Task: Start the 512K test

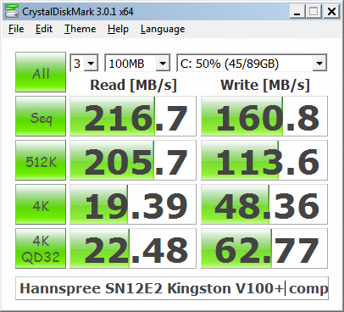Action: (41, 160)
